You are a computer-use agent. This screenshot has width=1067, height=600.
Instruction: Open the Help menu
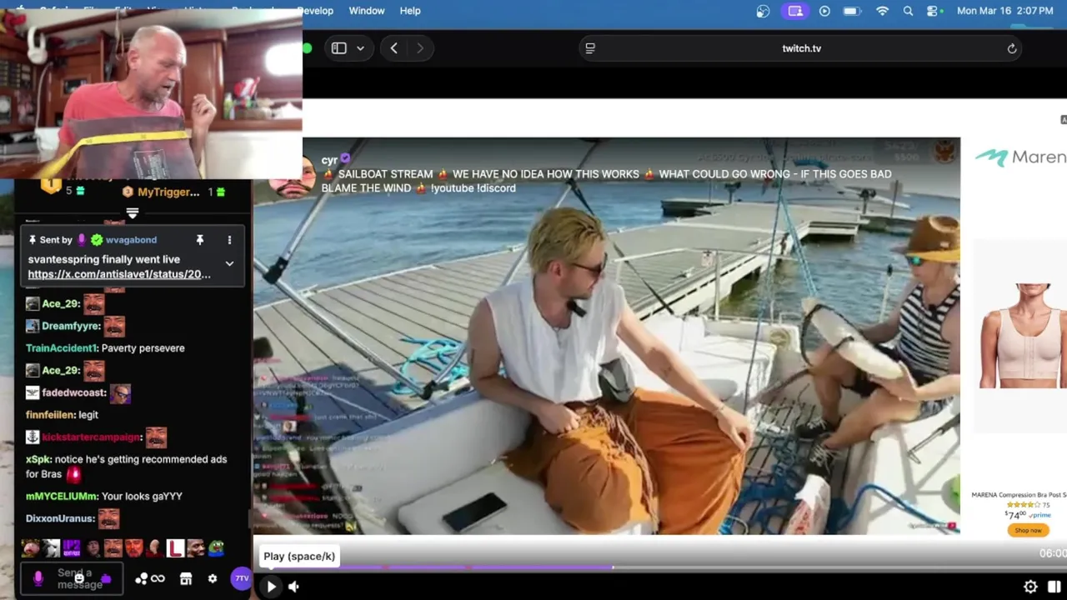click(410, 11)
